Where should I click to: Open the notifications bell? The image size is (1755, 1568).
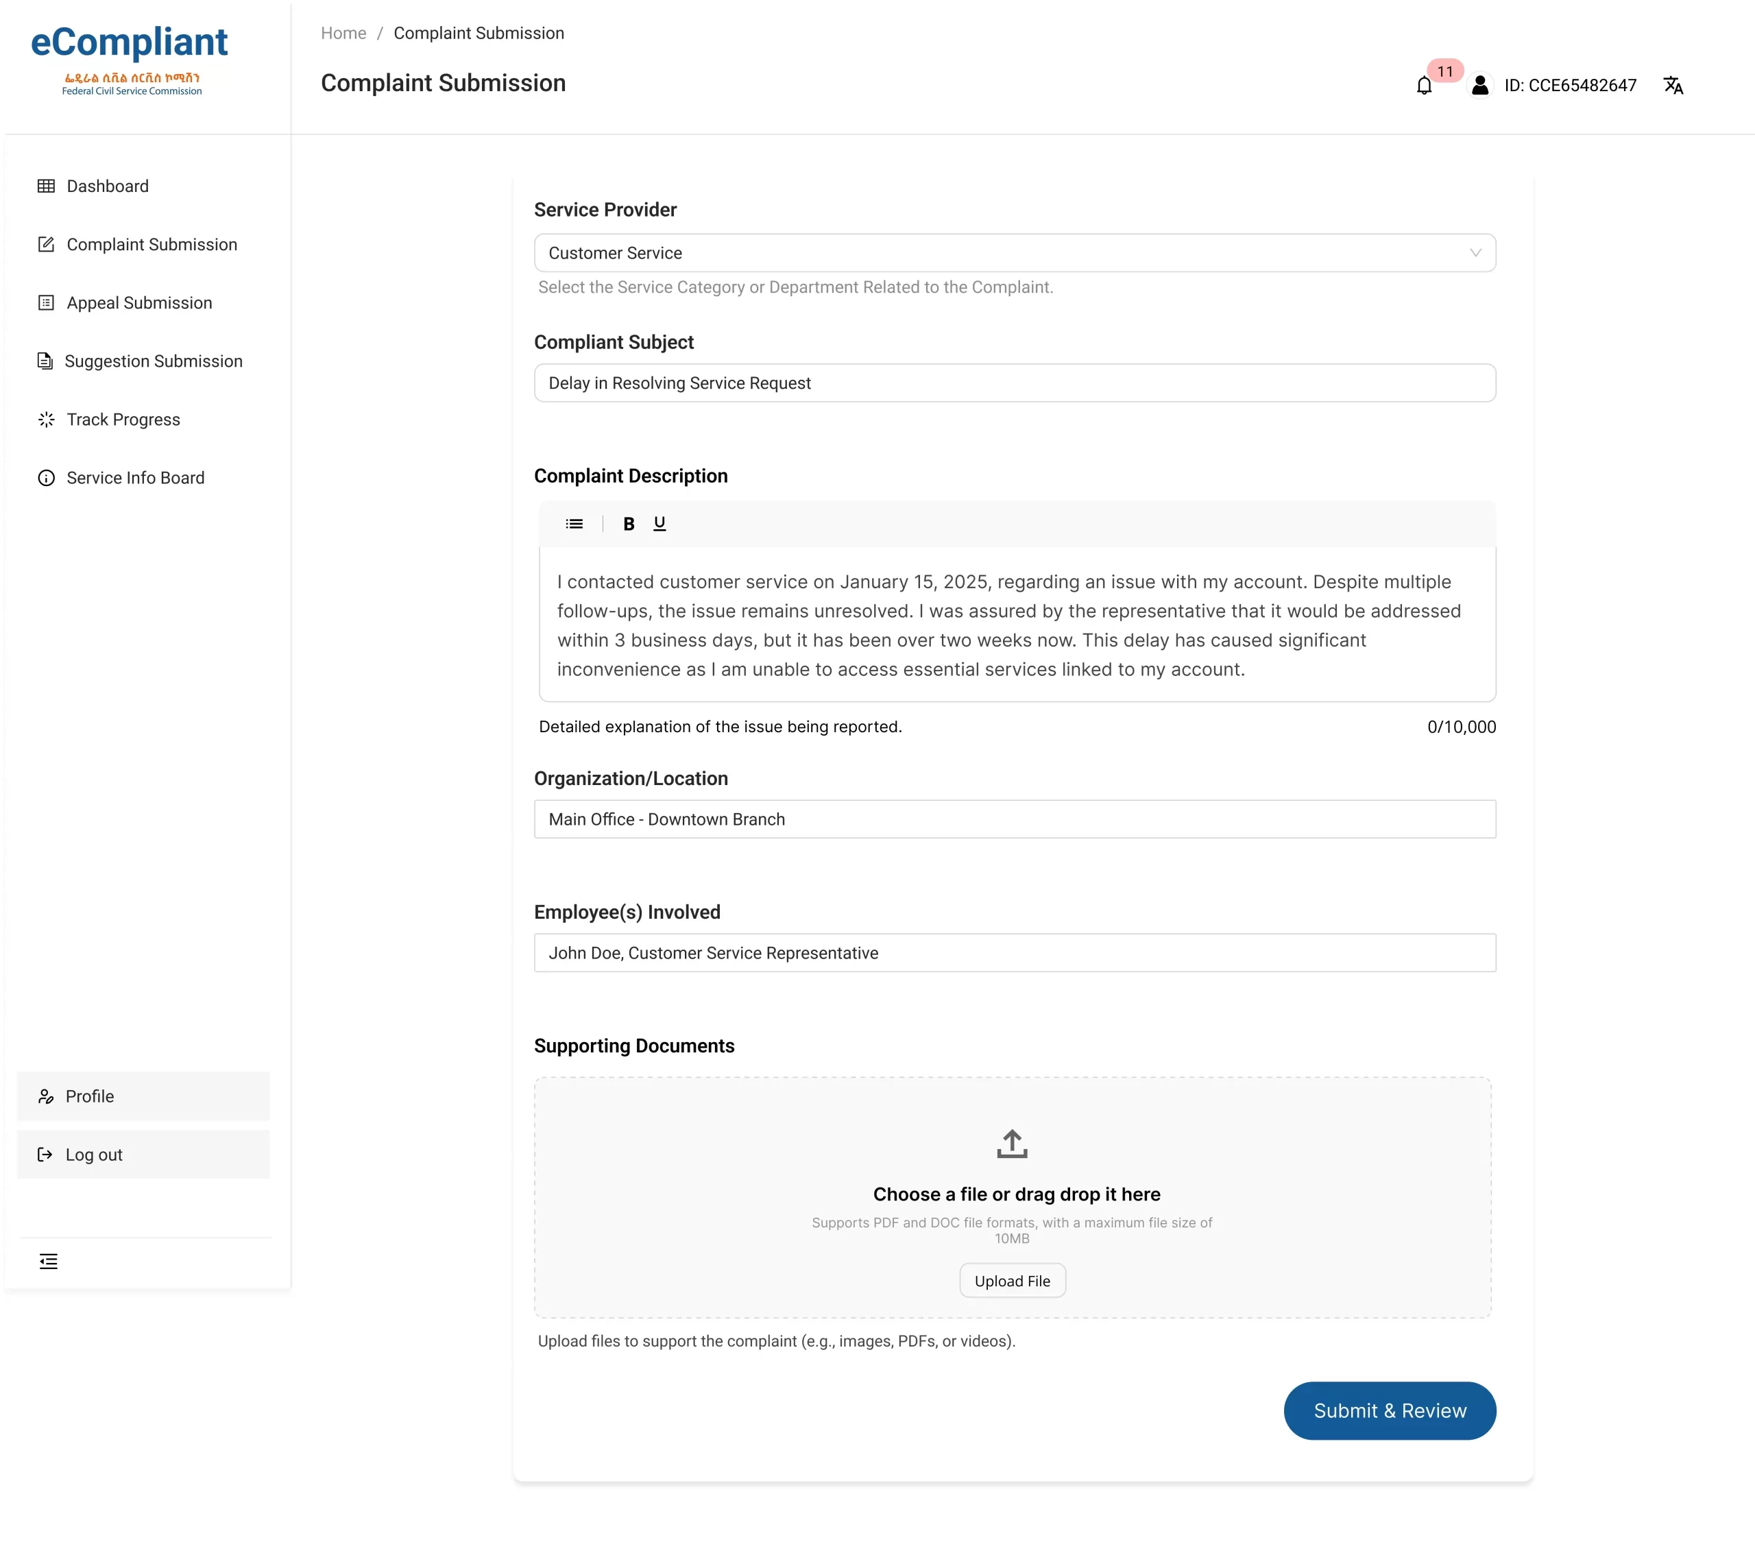tap(1424, 85)
